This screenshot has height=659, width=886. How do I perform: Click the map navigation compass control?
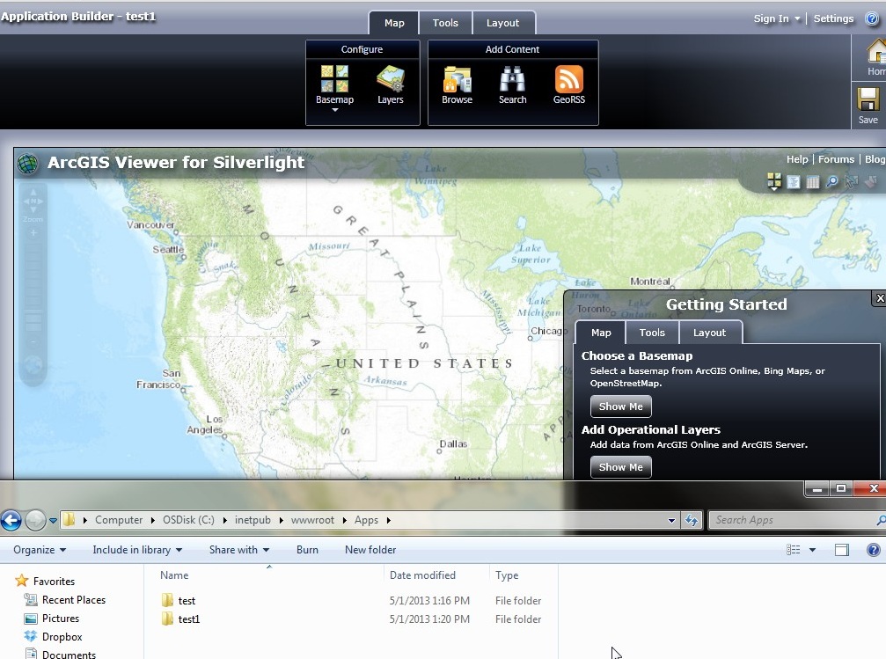(33, 201)
